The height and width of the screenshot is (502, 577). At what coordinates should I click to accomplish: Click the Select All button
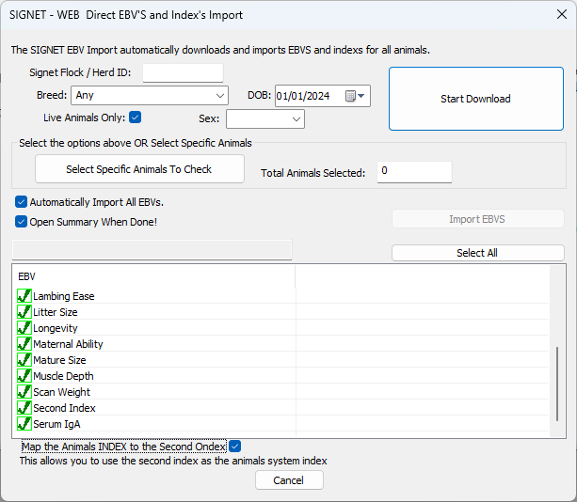tap(477, 253)
